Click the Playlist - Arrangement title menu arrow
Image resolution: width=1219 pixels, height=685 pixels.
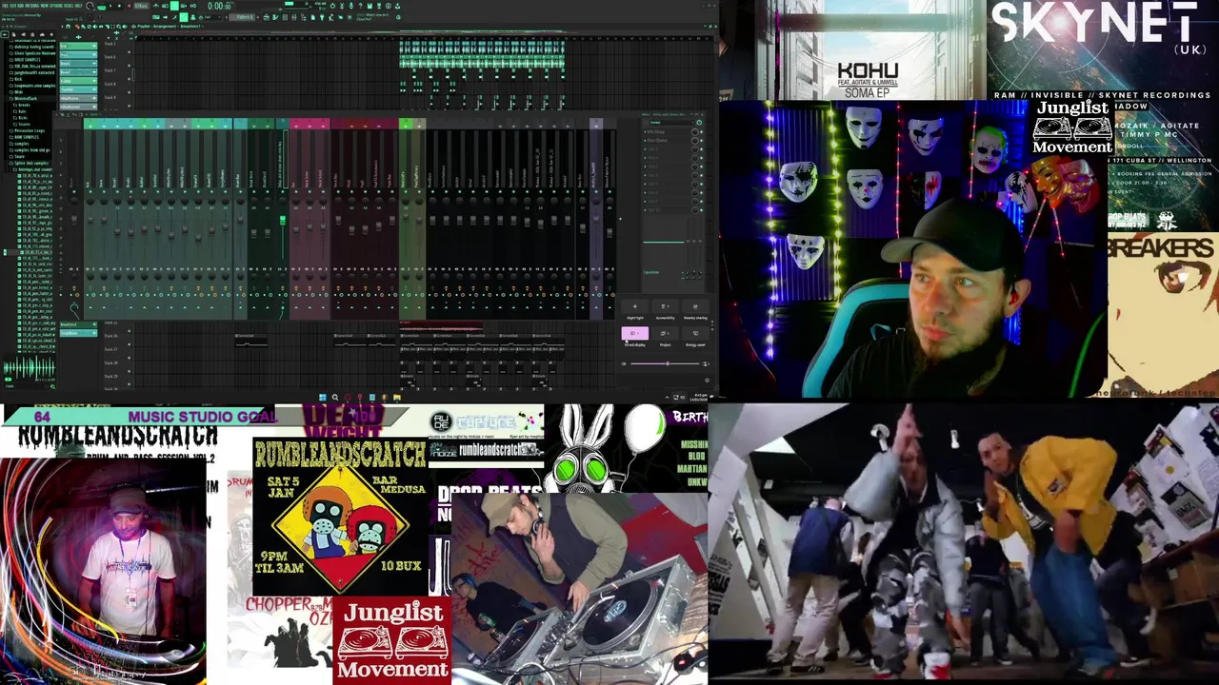coord(133,27)
